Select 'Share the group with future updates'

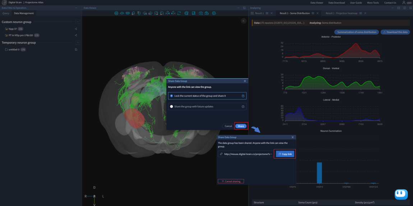pyautogui.click(x=172, y=107)
